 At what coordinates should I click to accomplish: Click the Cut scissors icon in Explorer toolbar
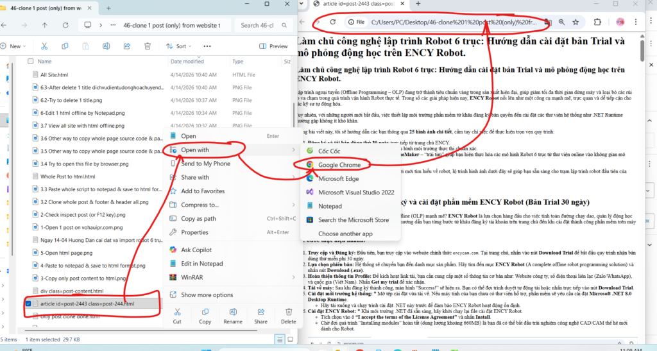(45, 46)
